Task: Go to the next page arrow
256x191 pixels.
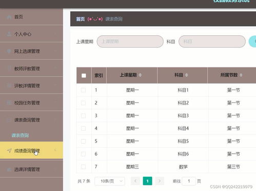Action: pos(160,181)
